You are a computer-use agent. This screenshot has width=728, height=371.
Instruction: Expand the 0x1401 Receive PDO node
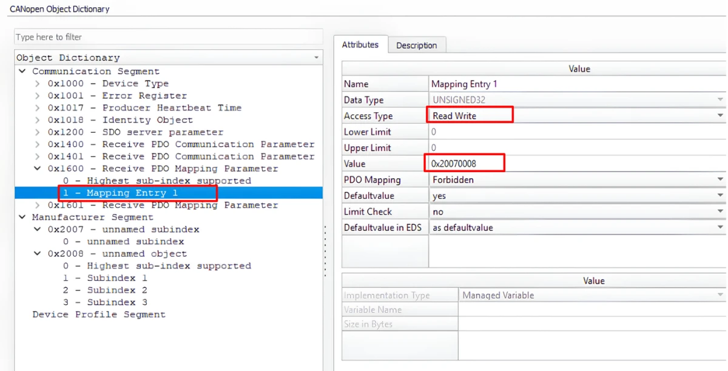pyautogui.click(x=38, y=156)
